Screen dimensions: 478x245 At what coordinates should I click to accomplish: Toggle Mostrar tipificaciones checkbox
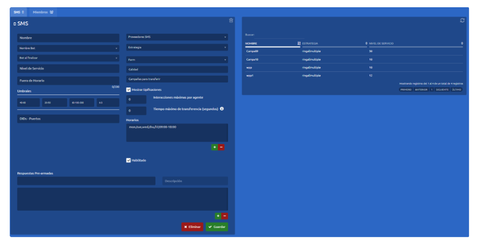click(128, 90)
